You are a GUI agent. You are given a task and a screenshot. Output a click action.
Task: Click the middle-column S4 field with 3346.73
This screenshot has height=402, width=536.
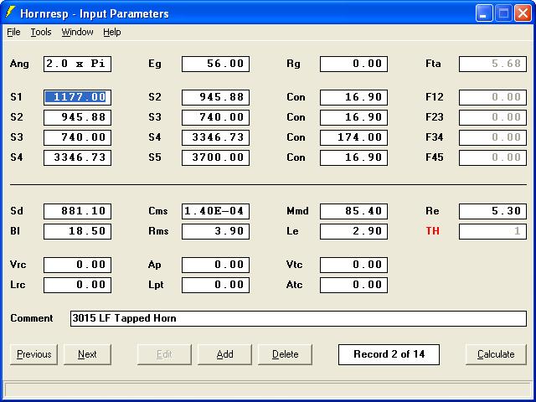(216, 137)
